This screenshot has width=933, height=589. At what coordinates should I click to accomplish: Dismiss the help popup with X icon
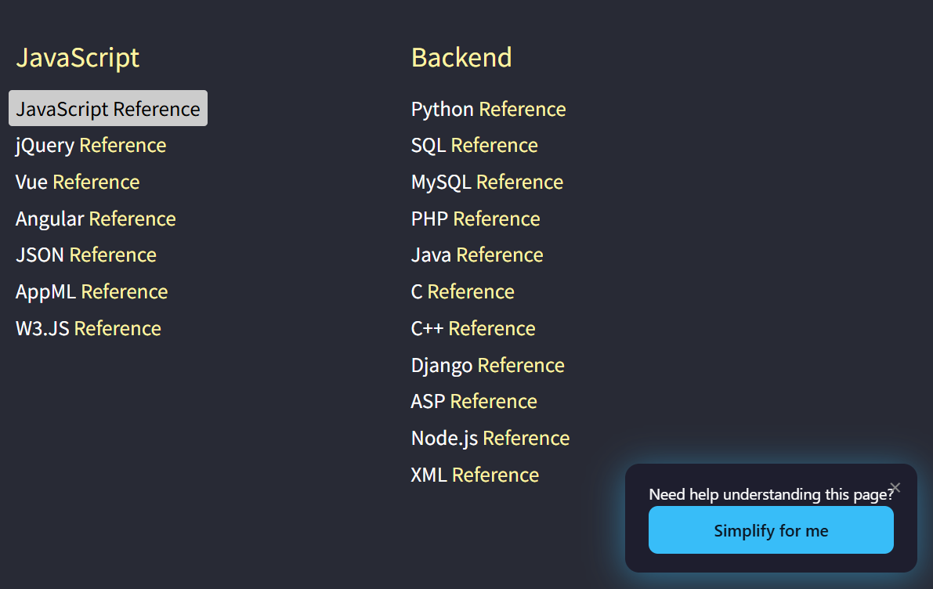click(x=895, y=488)
